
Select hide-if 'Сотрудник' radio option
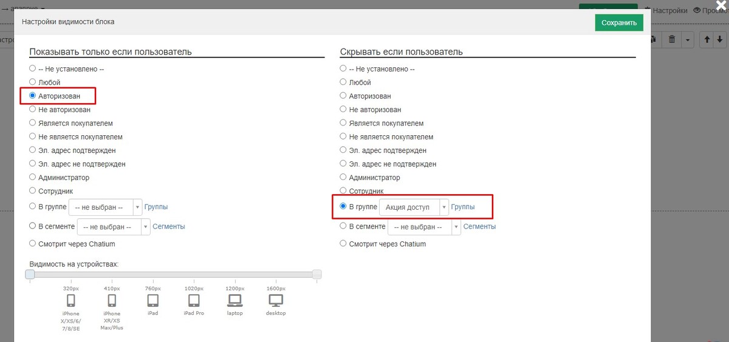tap(344, 191)
